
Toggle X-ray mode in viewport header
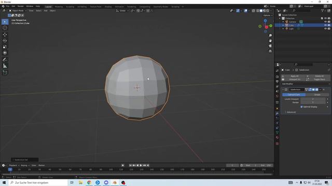click(254, 11)
